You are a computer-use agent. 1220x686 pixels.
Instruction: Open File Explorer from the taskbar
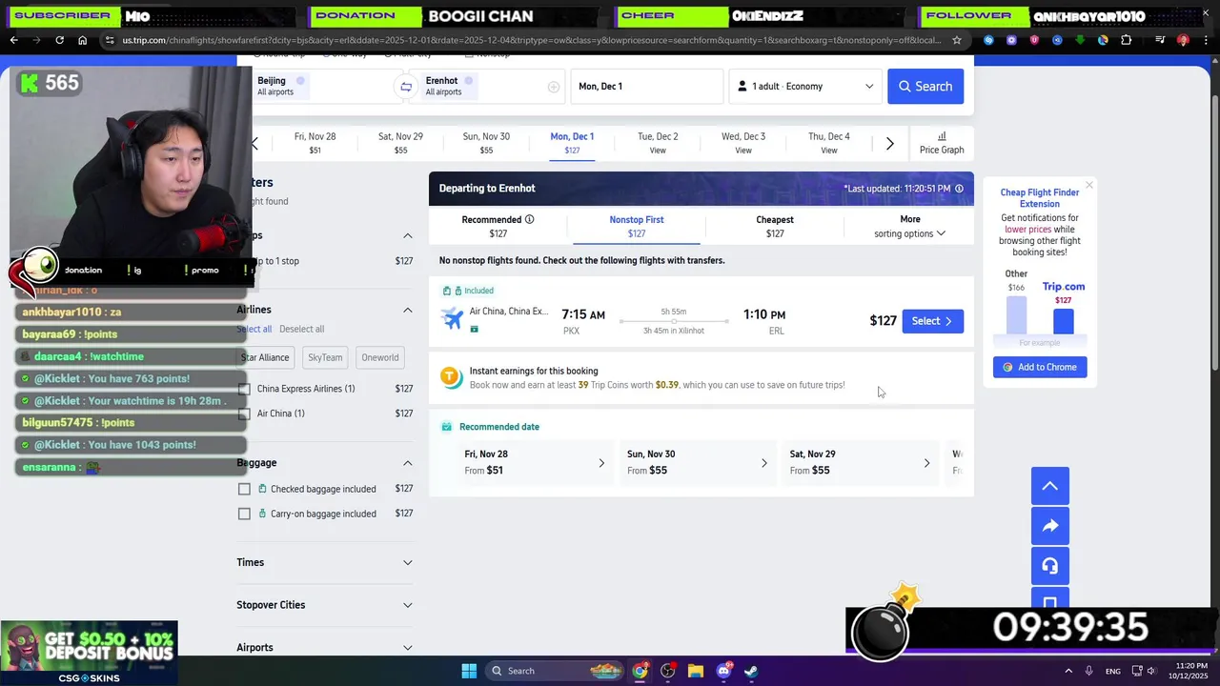point(695,671)
